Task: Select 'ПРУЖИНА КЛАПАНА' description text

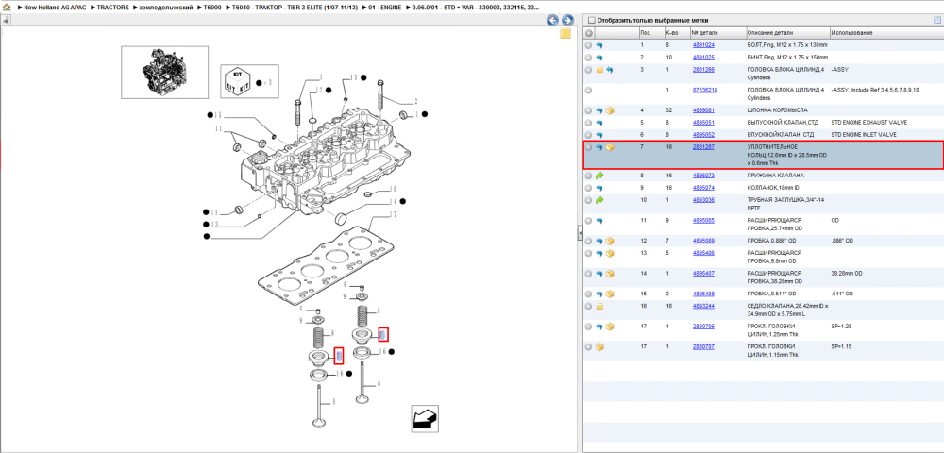Action: 774,176
